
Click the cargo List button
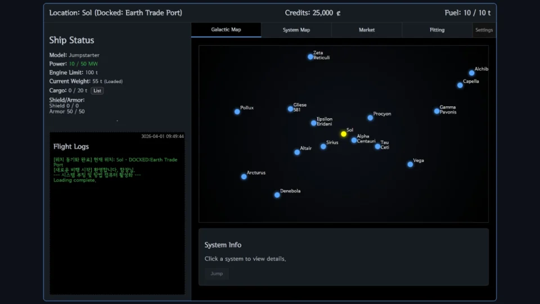97,91
